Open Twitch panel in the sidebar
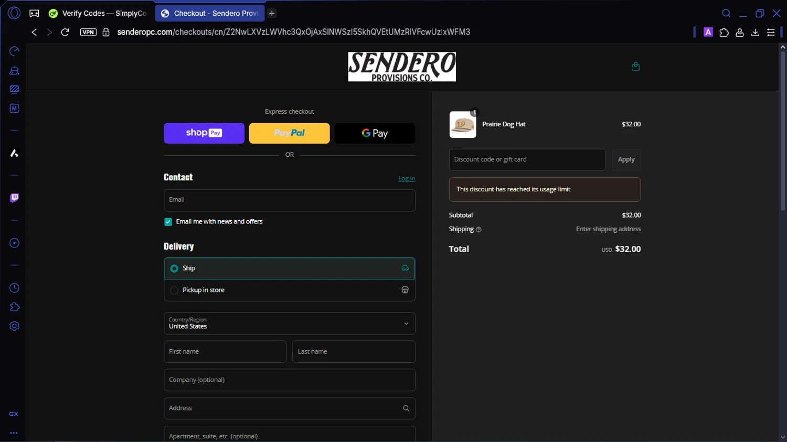The image size is (787, 442). (14, 198)
